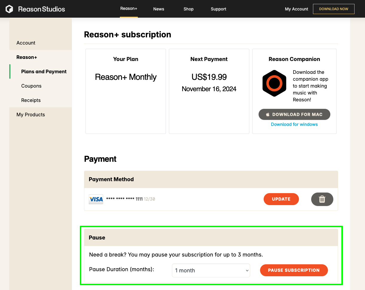The width and height of the screenshot is (365, 290).
Task: Click the Your Plan card title
Action: [x=126, y=59]
